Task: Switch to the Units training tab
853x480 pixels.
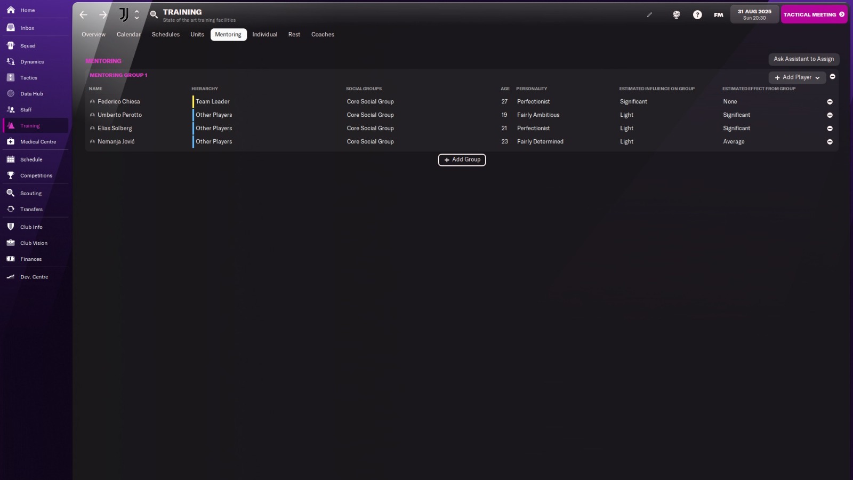Action: (197, 34)
